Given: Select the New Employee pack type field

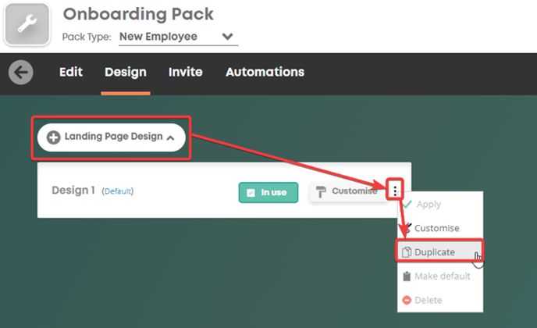Looking at the screenshot, I should coord(178,37).
